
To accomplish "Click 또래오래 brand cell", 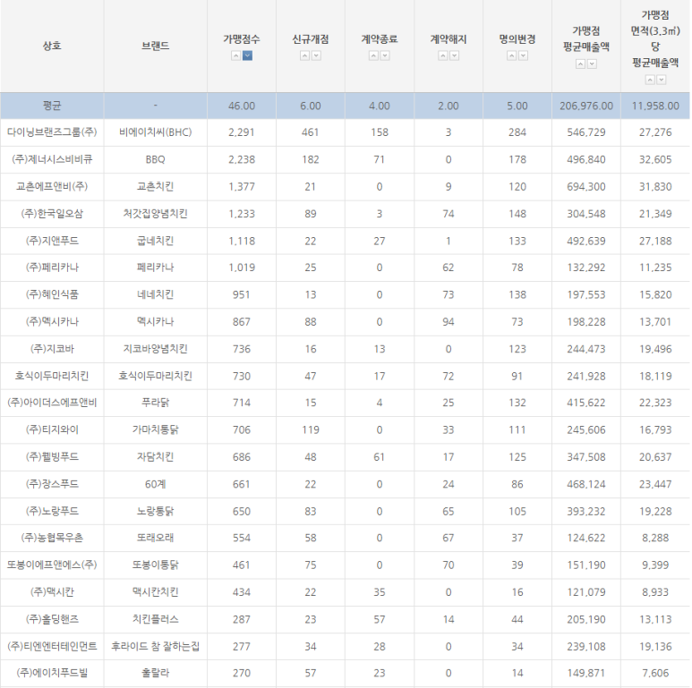I will click(156, 538).
